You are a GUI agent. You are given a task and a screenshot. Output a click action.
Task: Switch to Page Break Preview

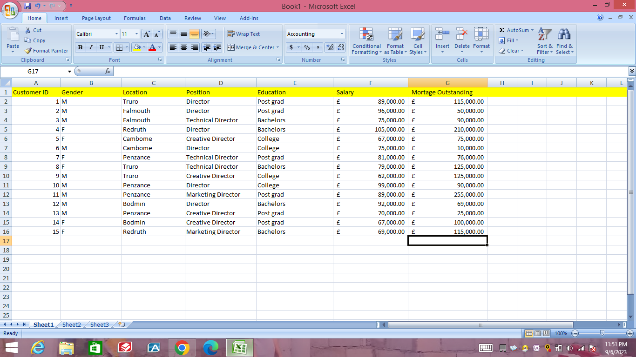(546, 333)
